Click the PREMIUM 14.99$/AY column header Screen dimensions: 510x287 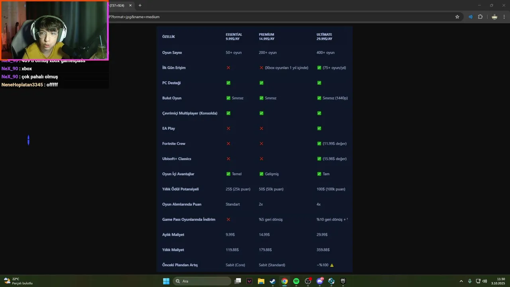267,37
